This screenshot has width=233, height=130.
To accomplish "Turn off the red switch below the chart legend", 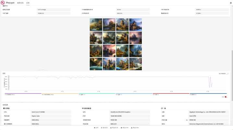I will 226,97.
